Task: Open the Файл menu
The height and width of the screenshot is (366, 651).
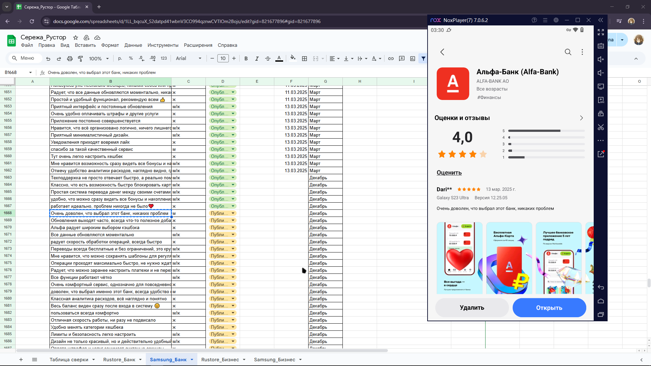Action: tap(27, 45)
